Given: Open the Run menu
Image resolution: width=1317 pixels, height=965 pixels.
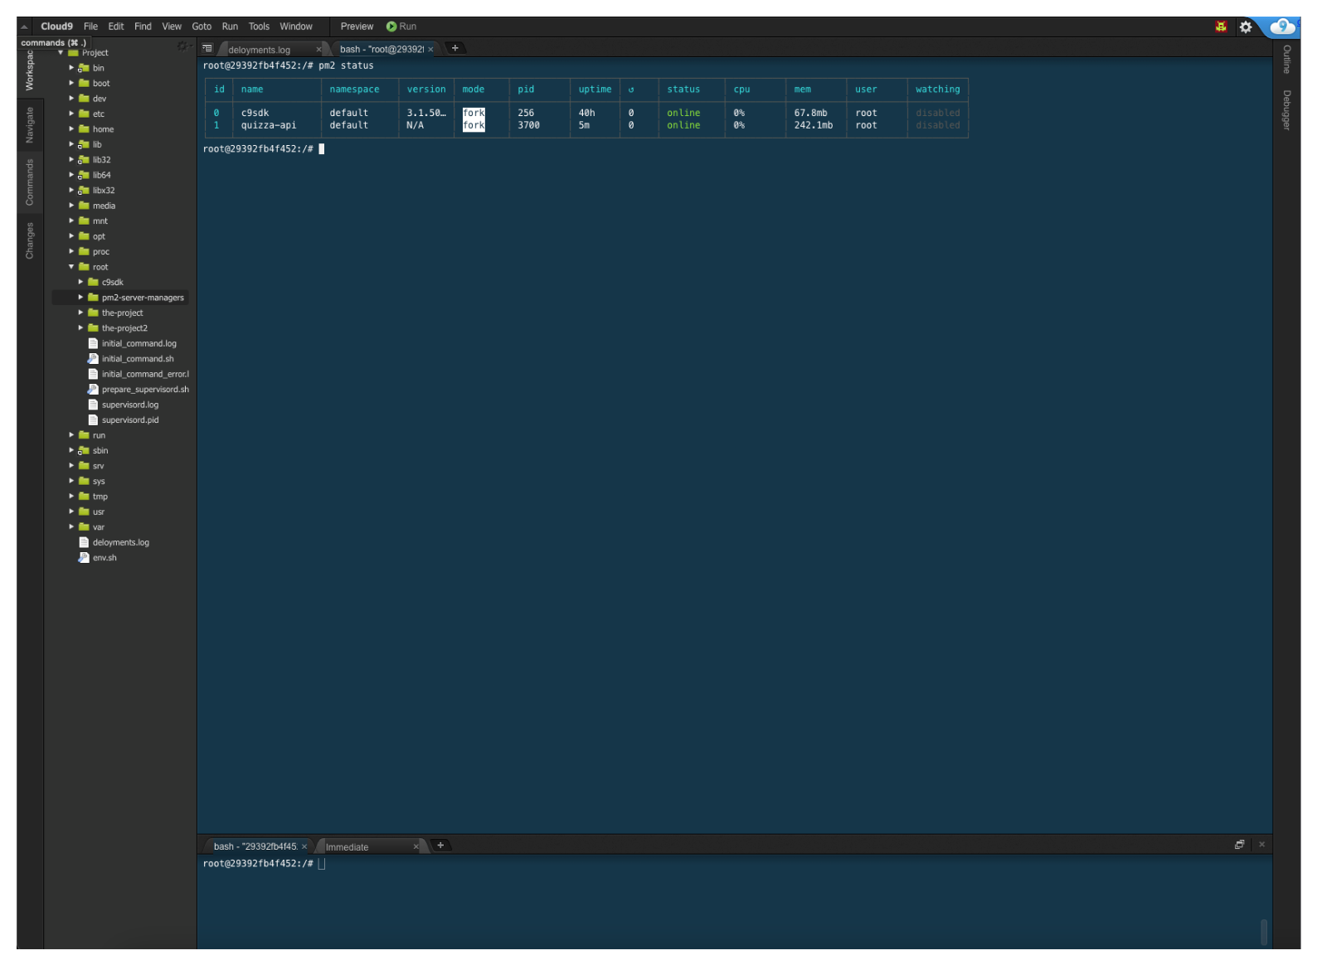Looking at the screenshot, I should (230, 27).
